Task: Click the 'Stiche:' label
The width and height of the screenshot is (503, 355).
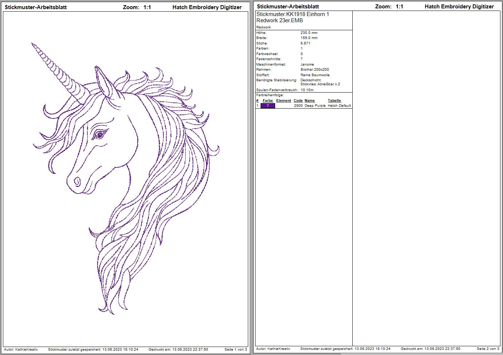Action: point(262,43)
